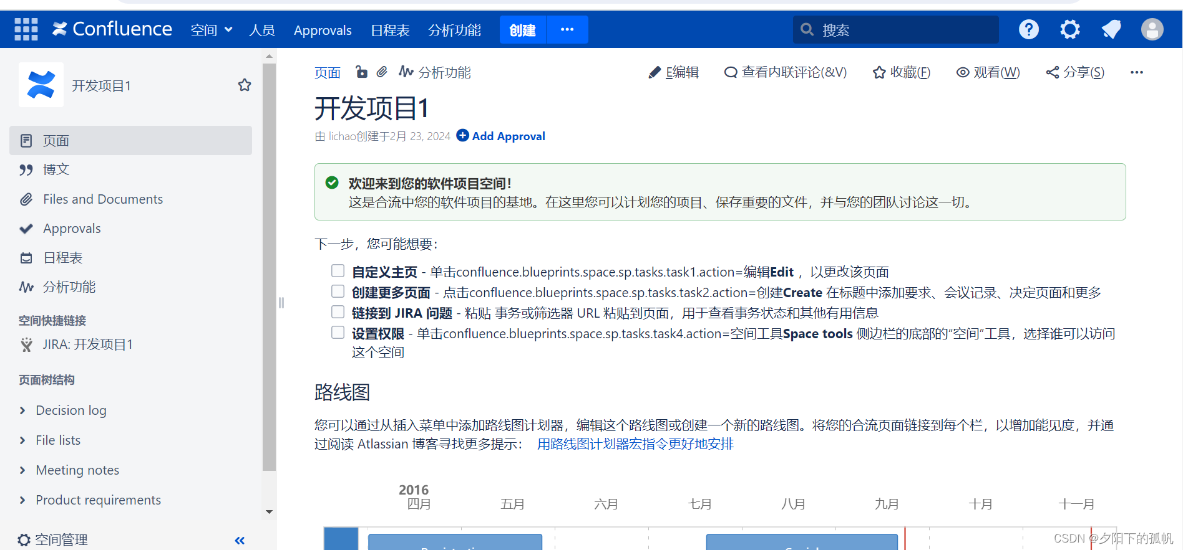Click the 编辑 pencil button
This screenshot has width=1183, height=550.
673,72
